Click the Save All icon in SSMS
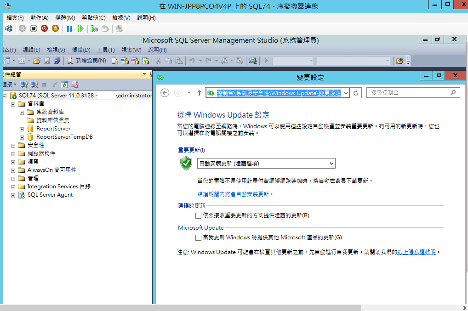Screen dimensions: 468x311 (57, 61)
